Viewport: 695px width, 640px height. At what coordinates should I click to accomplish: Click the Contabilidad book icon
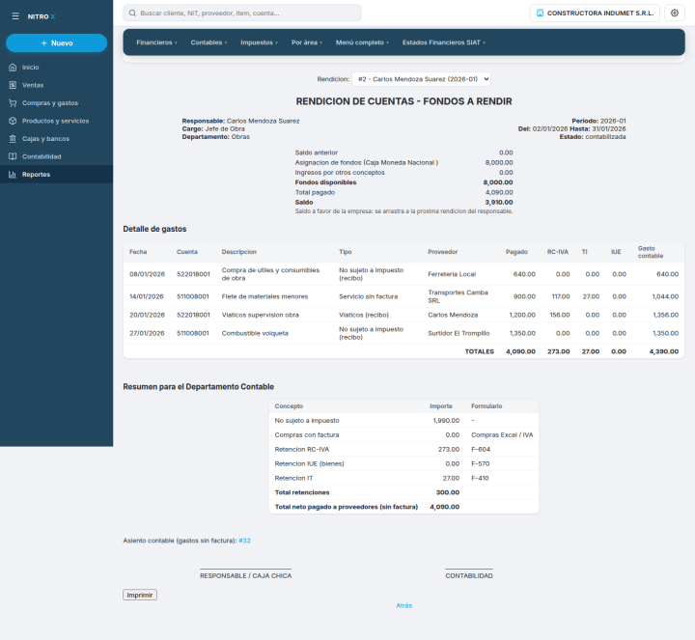pyautogui.click(x=13, y=156)
